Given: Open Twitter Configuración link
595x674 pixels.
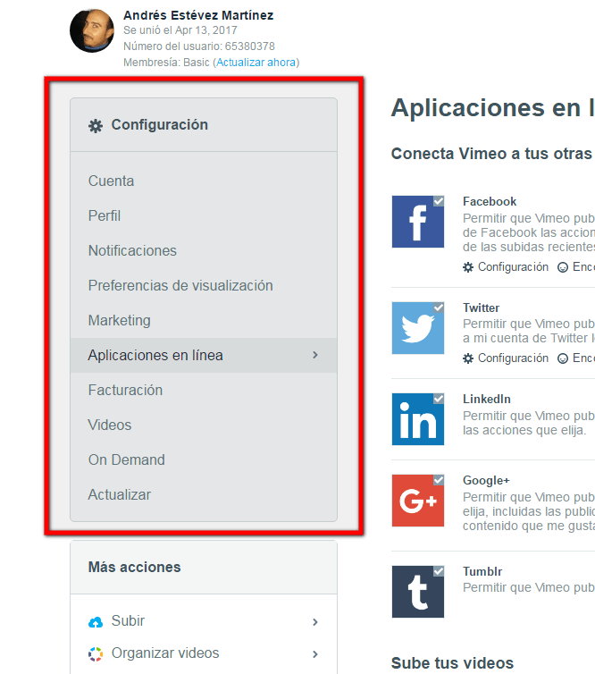Looking at the screenshot, I should [513, 358].
